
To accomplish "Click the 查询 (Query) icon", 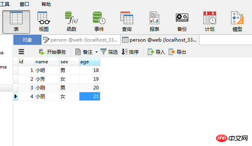I will pyautogui.click(x=127, y=22).
